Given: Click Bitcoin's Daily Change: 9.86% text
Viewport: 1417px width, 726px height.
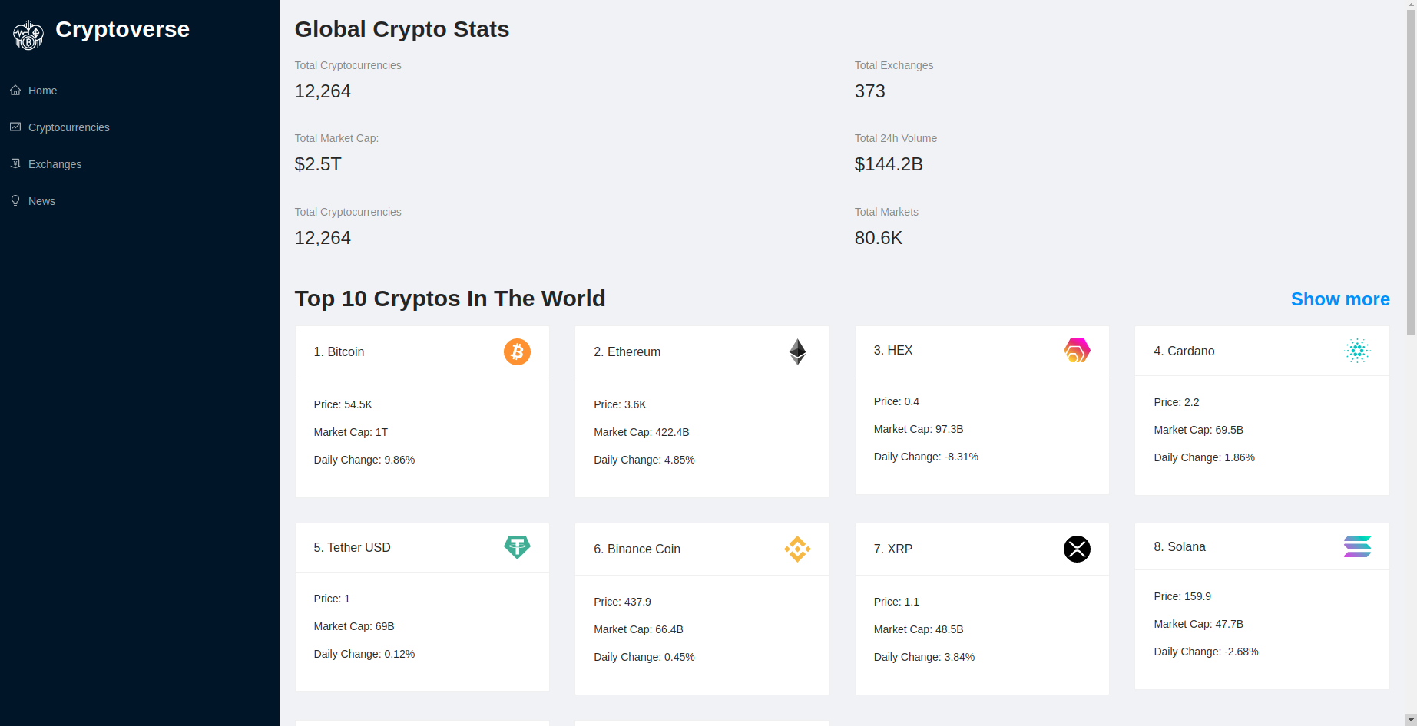Looking at the screenshot, I should [x=364, y=460].
